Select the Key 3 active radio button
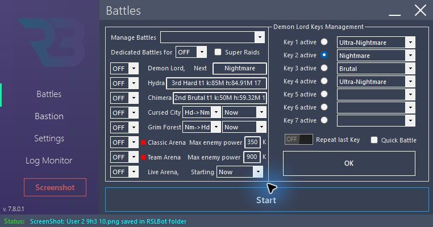Screen dimensions: 433x227 tap(324, 68)
